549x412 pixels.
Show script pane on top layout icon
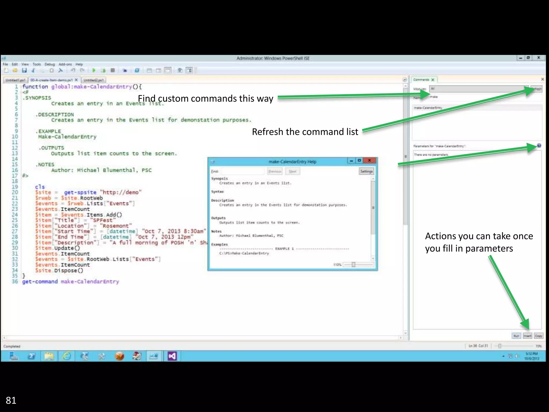149,70
